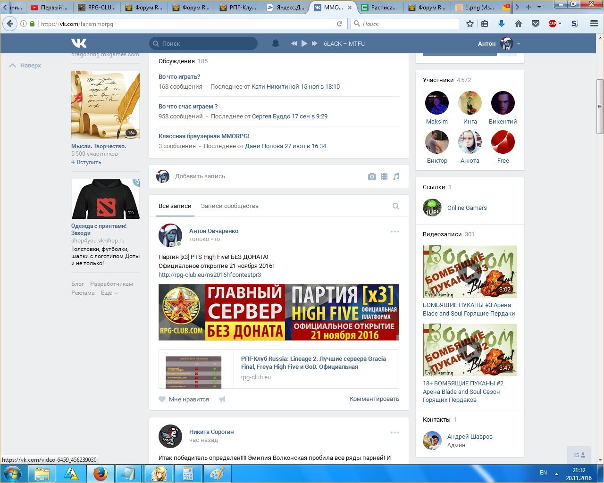
Task: Switch to the YouTube Первый... tab
Action: (x=49, y=8)
